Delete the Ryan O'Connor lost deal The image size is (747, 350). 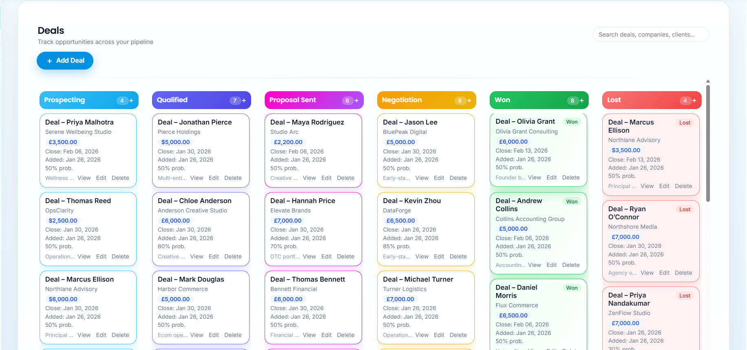point(683,273)
